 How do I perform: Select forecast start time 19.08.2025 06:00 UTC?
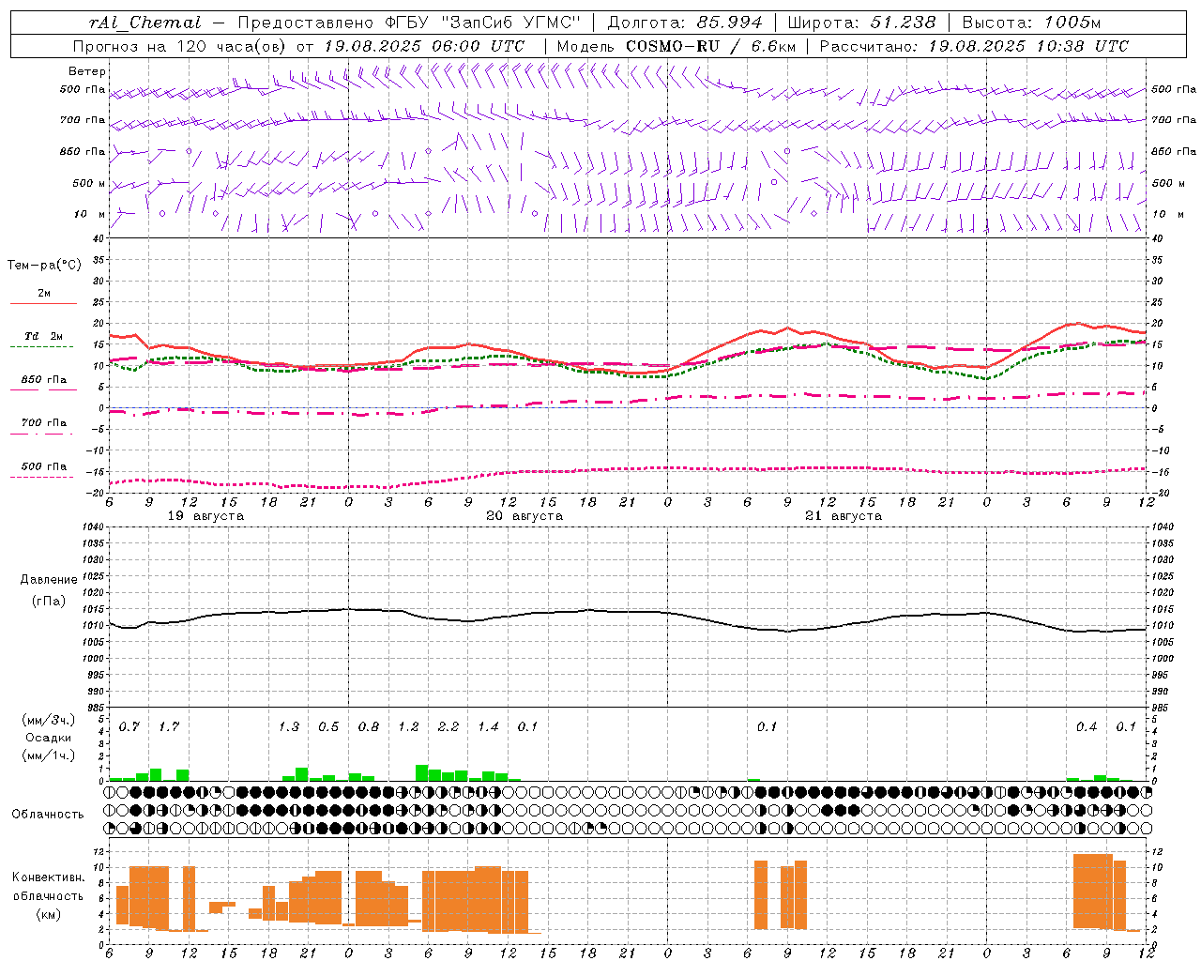coord(423,46)
